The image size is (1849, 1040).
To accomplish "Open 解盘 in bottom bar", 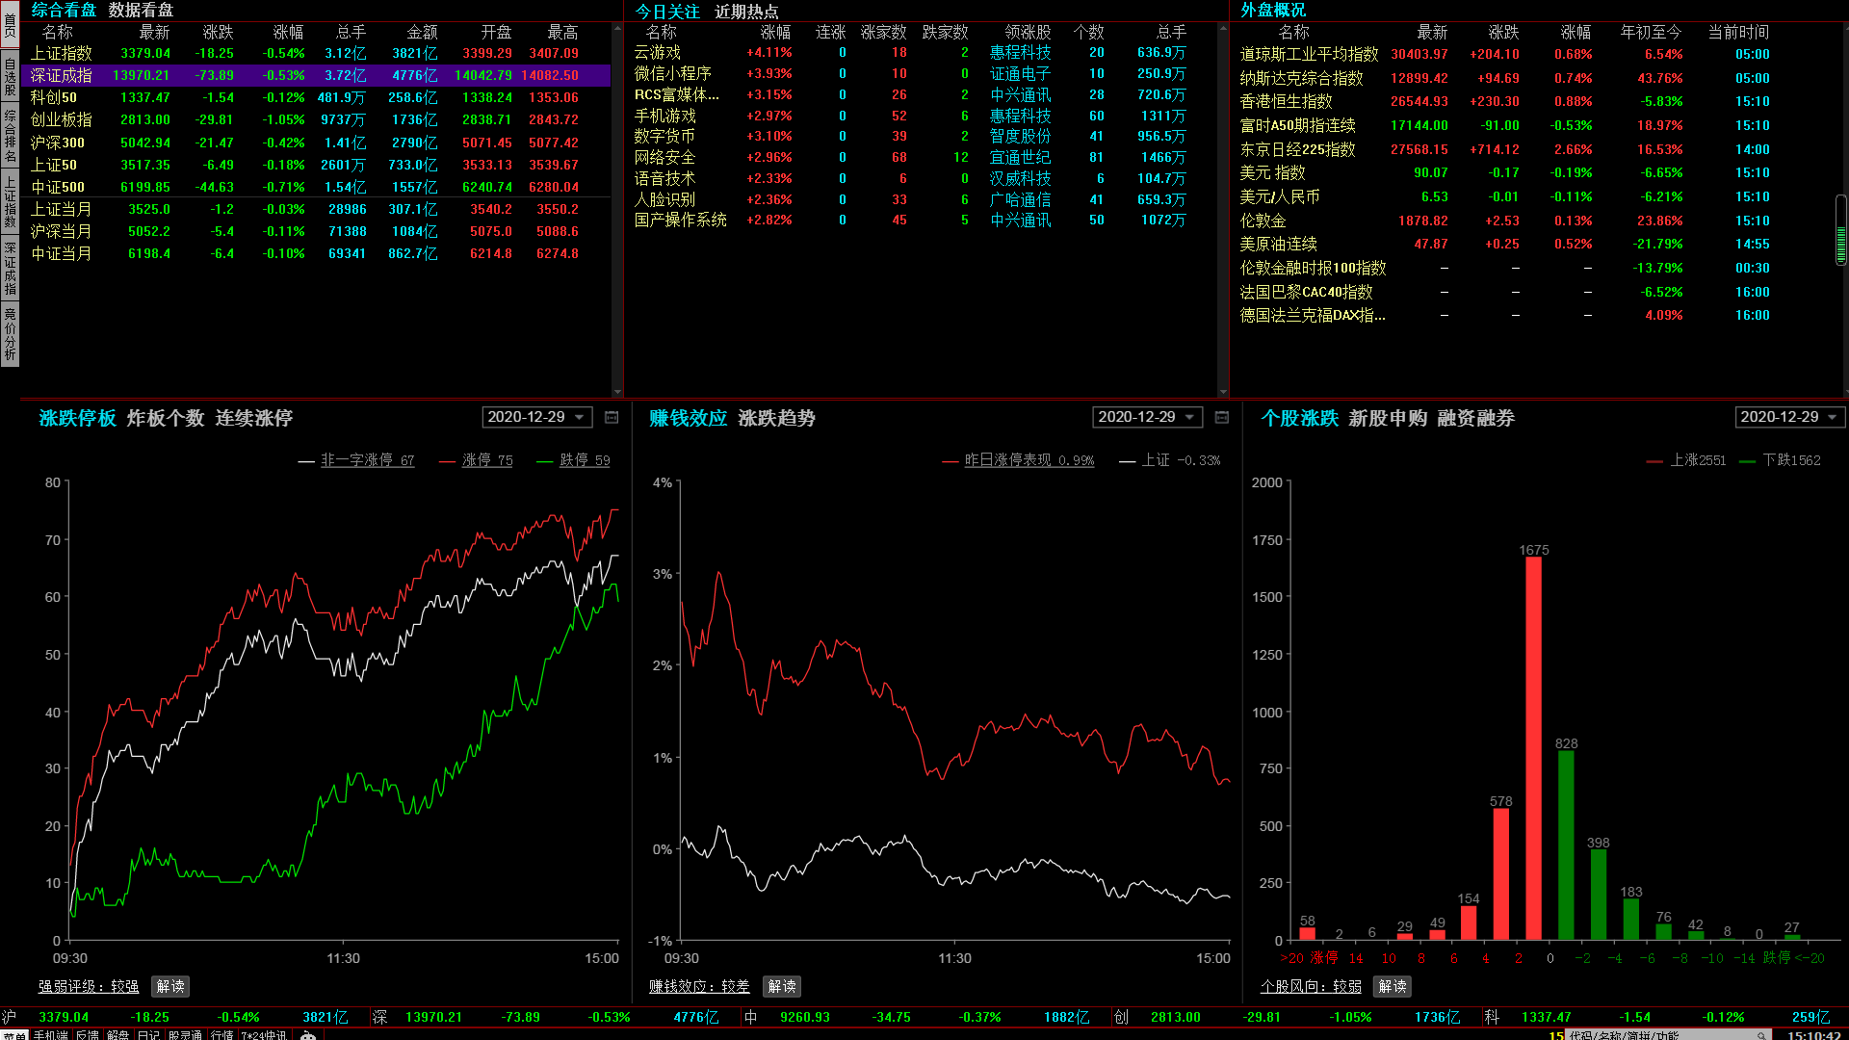I will click(x=117, y=1035).
